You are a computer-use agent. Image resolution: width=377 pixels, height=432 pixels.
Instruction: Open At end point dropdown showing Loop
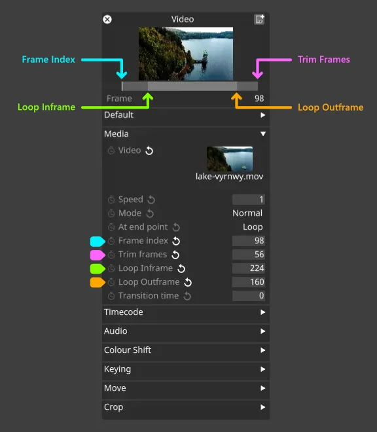pyautogui.click(x=253, y=227)
